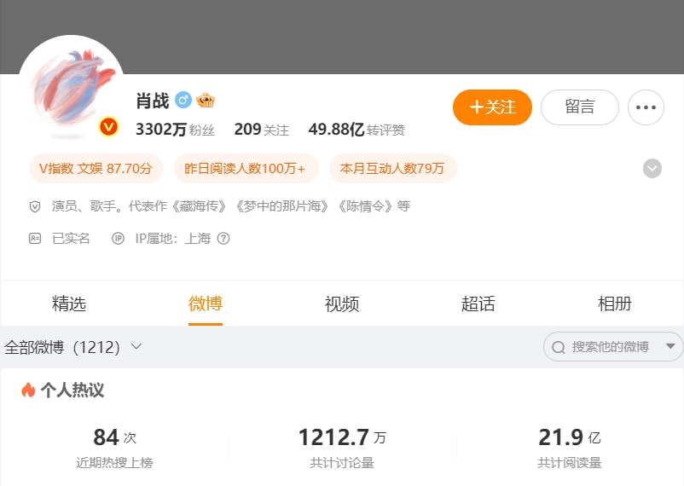The image size is (684, 486).
Task: Open the three-dot more options menu
Action: 646,107
